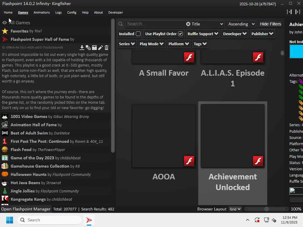Click Open Flashpoint Manager
The width and height of the screenshot is (303, 227).
[26, 209]
